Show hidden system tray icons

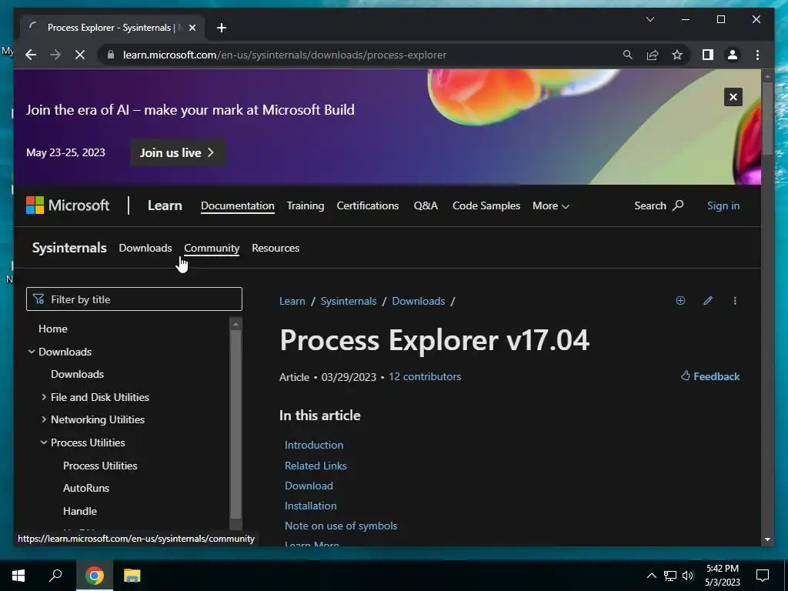(651, 576)
